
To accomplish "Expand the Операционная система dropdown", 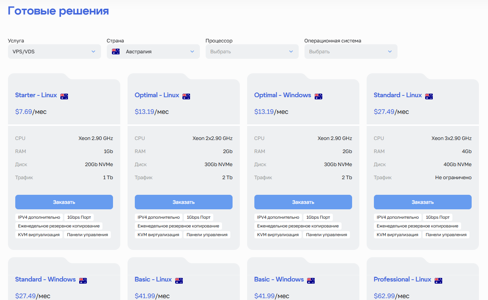I will point(351,52).
